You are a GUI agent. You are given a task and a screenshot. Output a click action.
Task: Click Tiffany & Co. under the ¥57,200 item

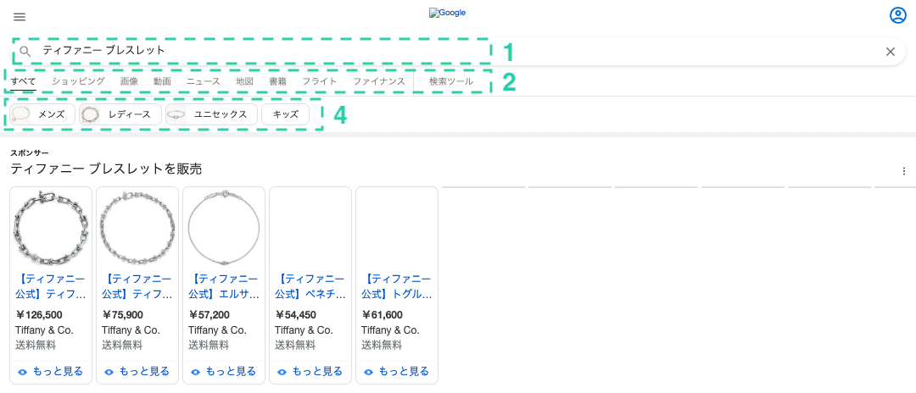[217, 330]
